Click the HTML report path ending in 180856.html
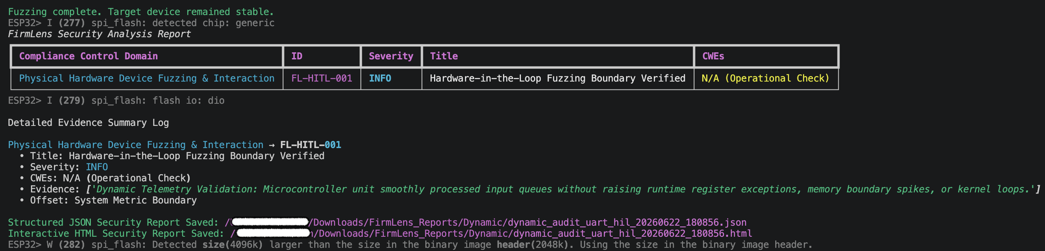The height and width of the screenshot is (251, 1045). click(x=491, y=234)
